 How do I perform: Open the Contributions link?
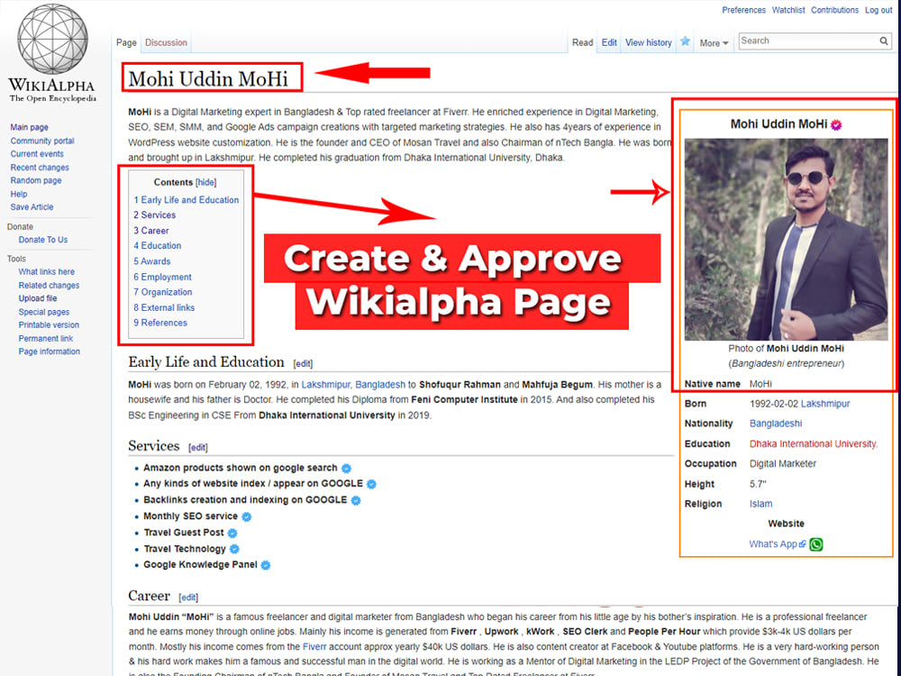tap(834, 10)
